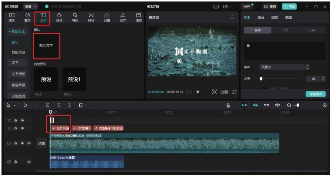Open the Transitions (转场) panel icon
Image resolution: width=331 pixels, height=176 pixels.
(x=91, y=17)
